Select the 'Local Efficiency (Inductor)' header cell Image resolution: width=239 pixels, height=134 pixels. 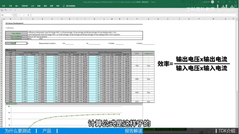(68, 52)
